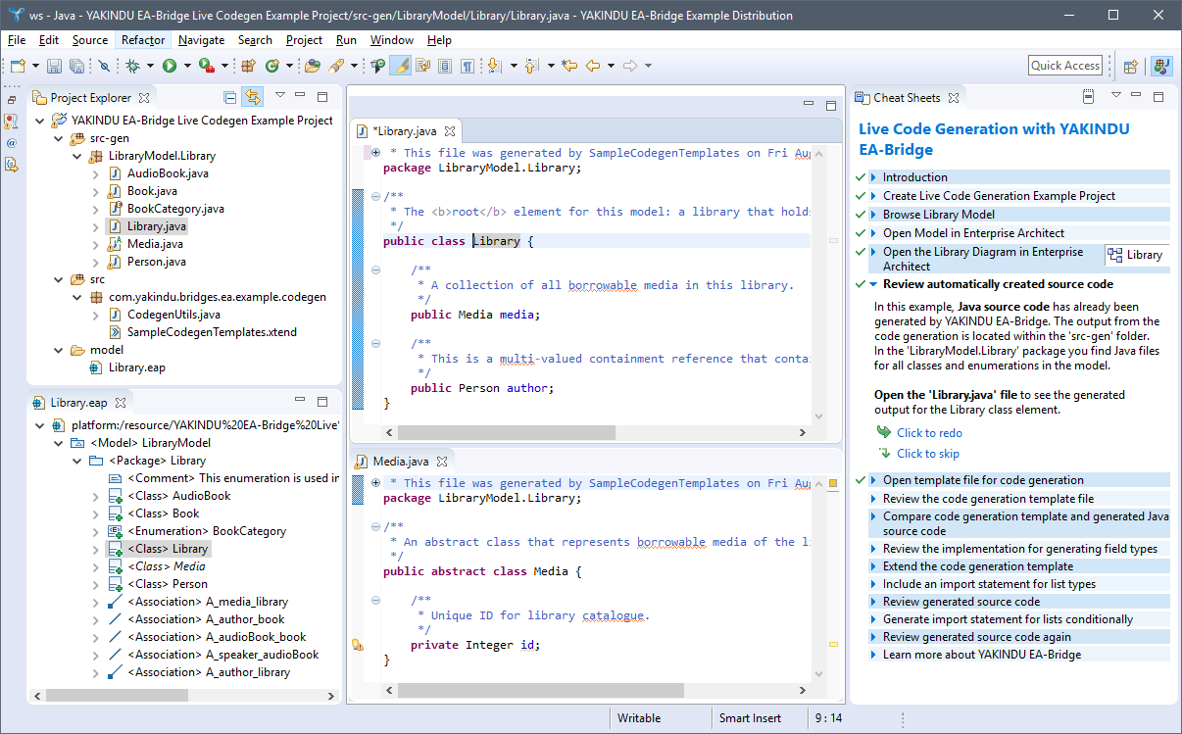Select <Enumeration> BookCategory in model tree
This screenshot has width=1182, height=734.
pos(207,531)
